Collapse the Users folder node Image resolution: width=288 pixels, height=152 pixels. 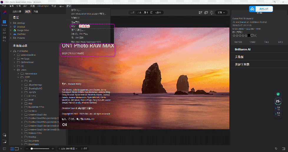pos(14,70)
